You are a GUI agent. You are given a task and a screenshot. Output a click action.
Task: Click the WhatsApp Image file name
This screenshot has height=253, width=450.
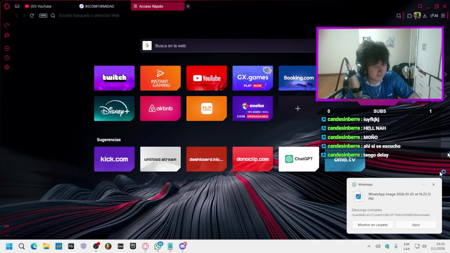click(x=399, y=196)
